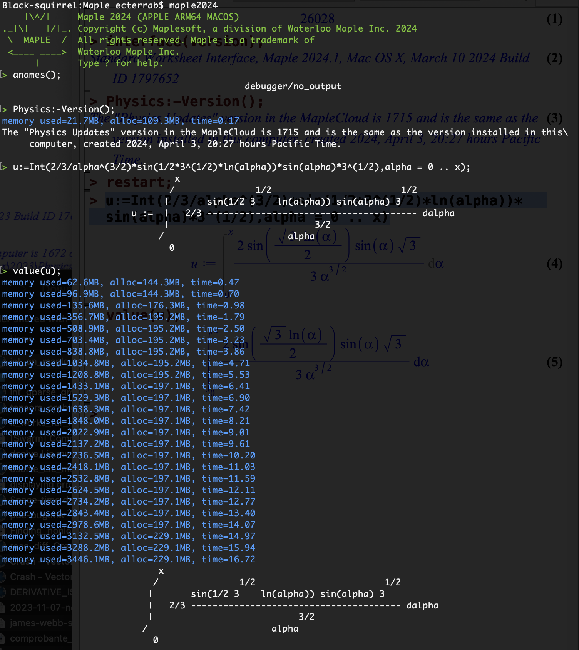Screen dimensions: 579x650
Task: Click the memory line with used=3132.5MB
Action: point(129,536)
